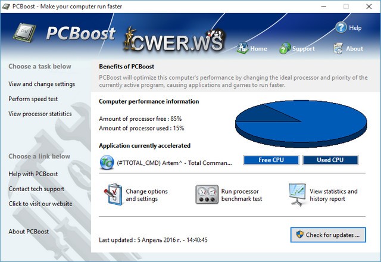Click to visit our website link
Image resolution: width=381 pixels, height=262 pixels.
[x=40, y=204]
